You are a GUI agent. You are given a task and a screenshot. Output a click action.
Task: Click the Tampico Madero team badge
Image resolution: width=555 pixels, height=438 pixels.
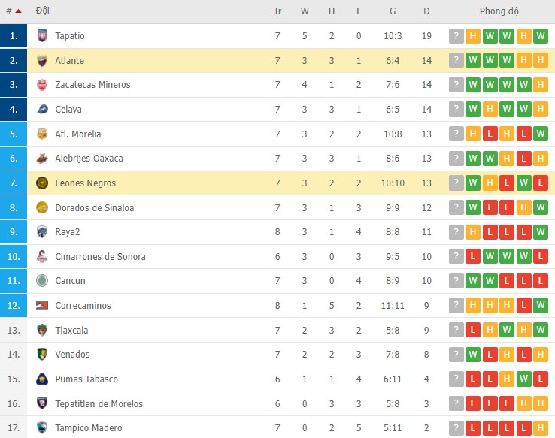click(42, 428)
